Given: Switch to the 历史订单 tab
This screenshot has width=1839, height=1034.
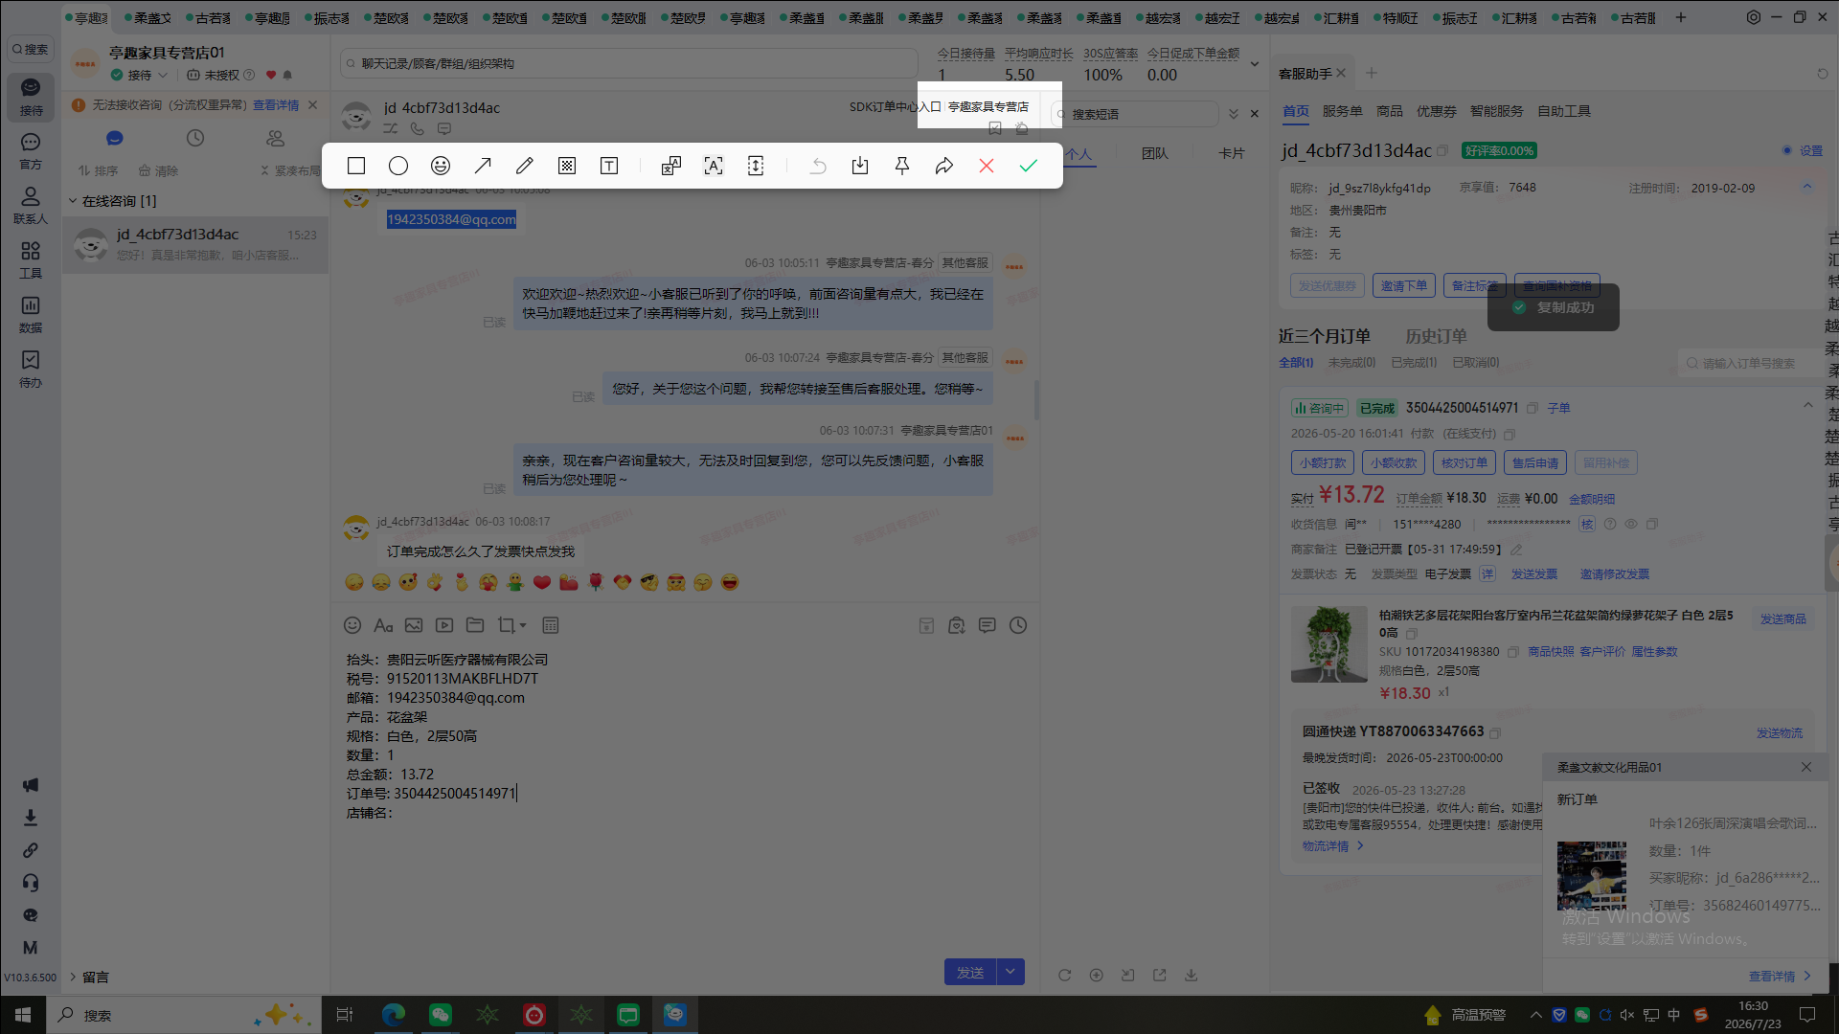Looking at the screenshot, I should 1436,336.
